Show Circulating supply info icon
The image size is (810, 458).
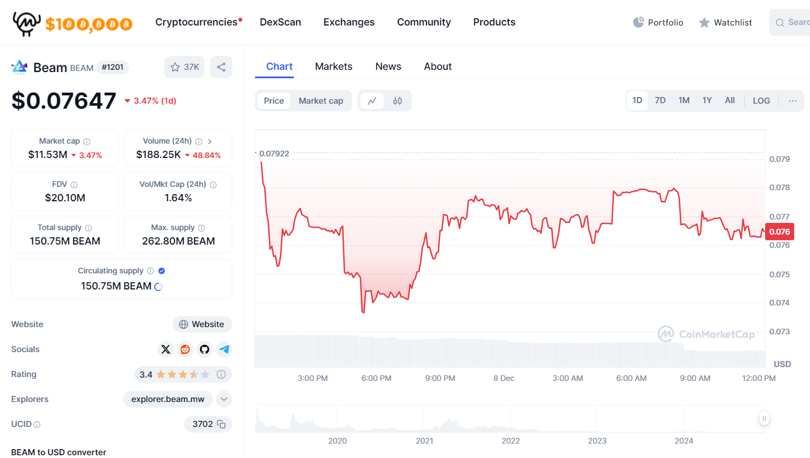click(150, 271)
